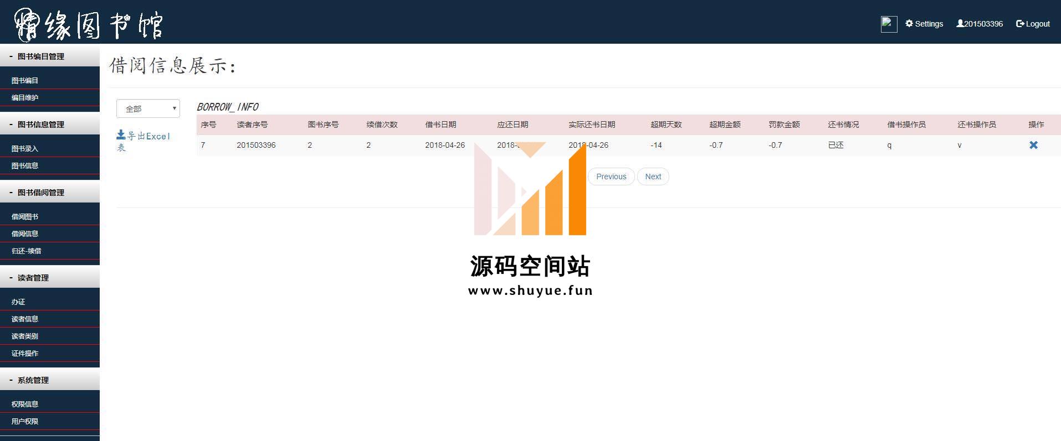
Task: Click the 借书日期 cell 2018-04-26
Action: pos(445,145)
